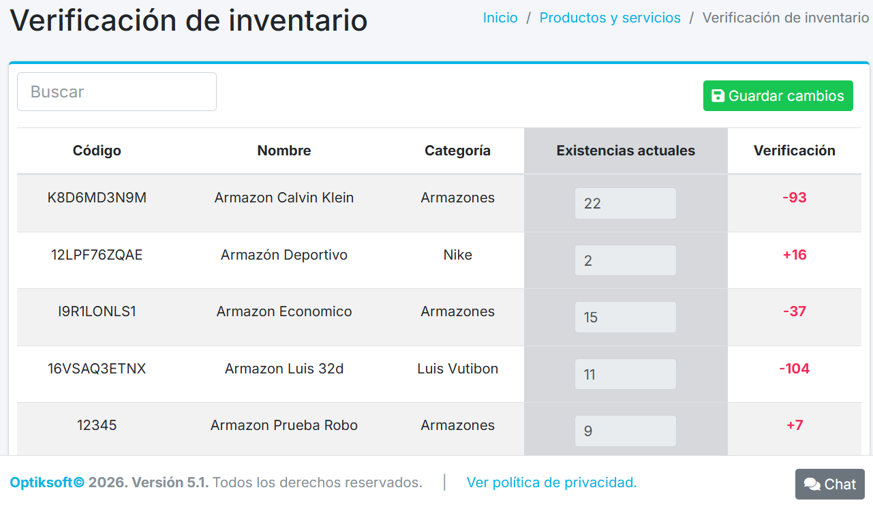Click the Verificación column header
Screen dimensions: 873x507
click(794, 151)
